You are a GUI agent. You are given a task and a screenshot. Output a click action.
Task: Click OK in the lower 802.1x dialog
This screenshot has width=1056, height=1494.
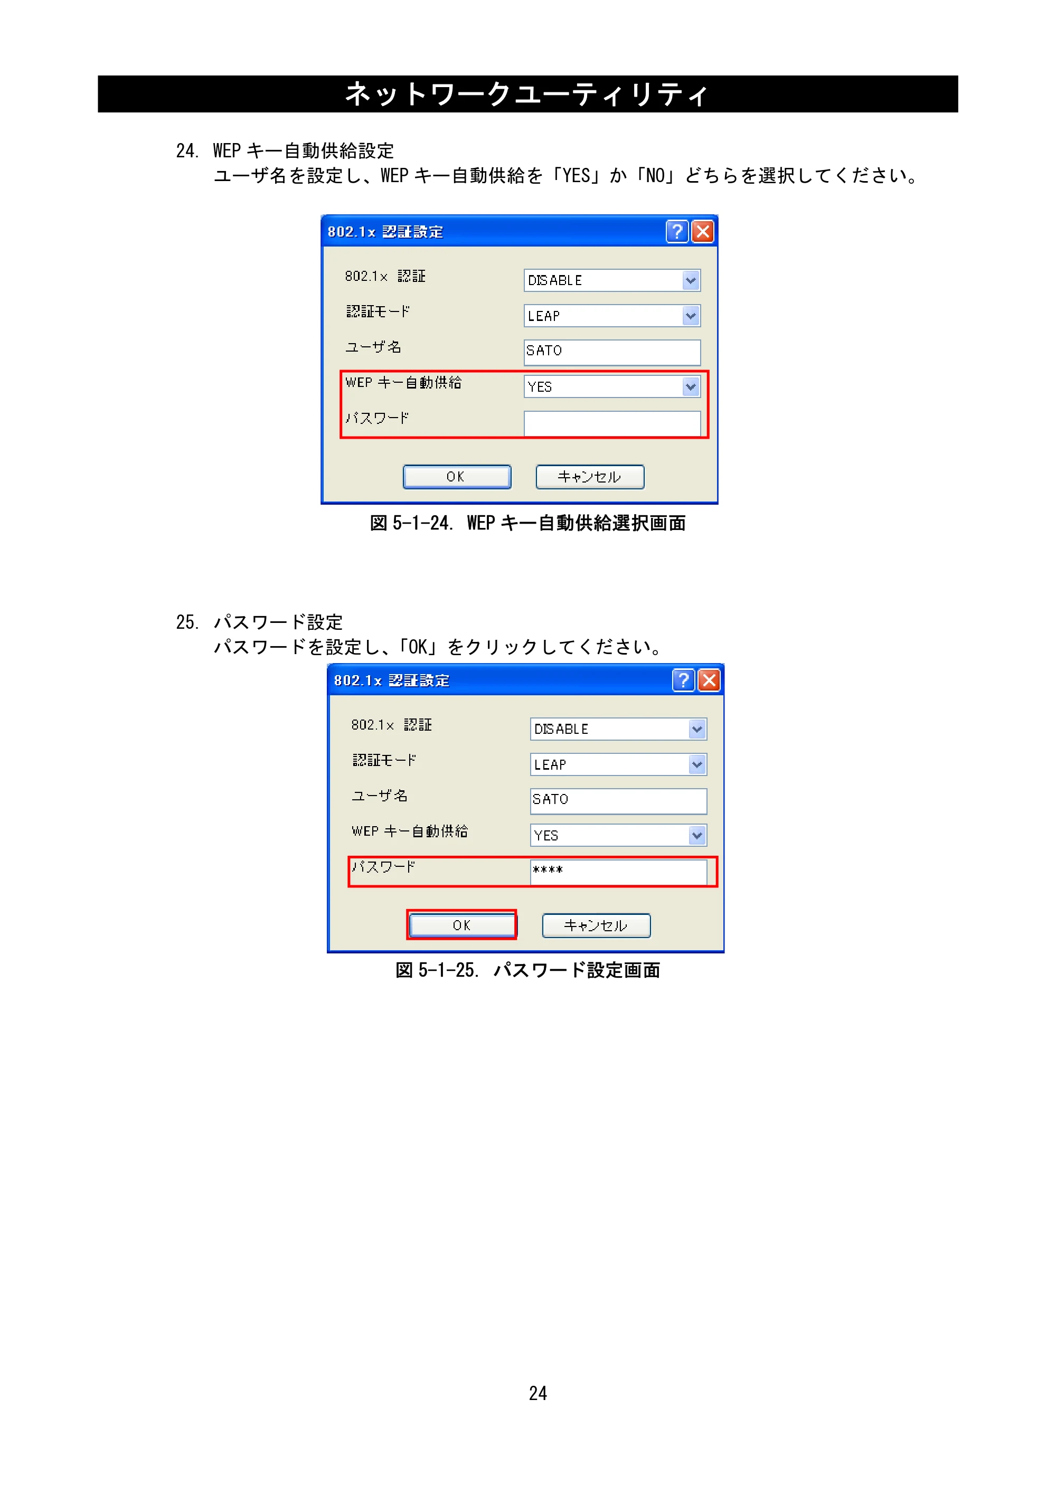(x=463, y=925)
